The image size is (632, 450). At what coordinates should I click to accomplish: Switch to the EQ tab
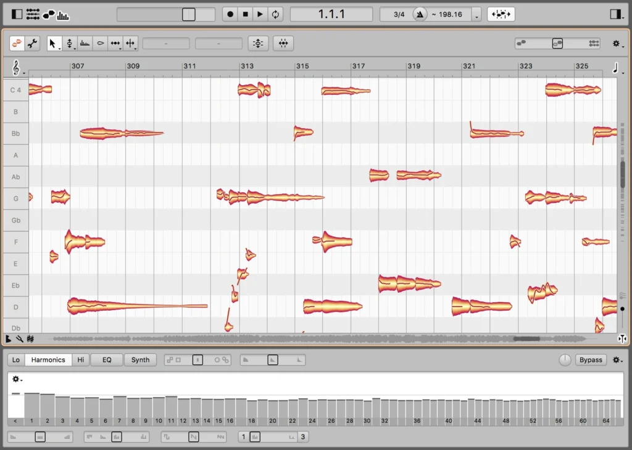point(106,359)
